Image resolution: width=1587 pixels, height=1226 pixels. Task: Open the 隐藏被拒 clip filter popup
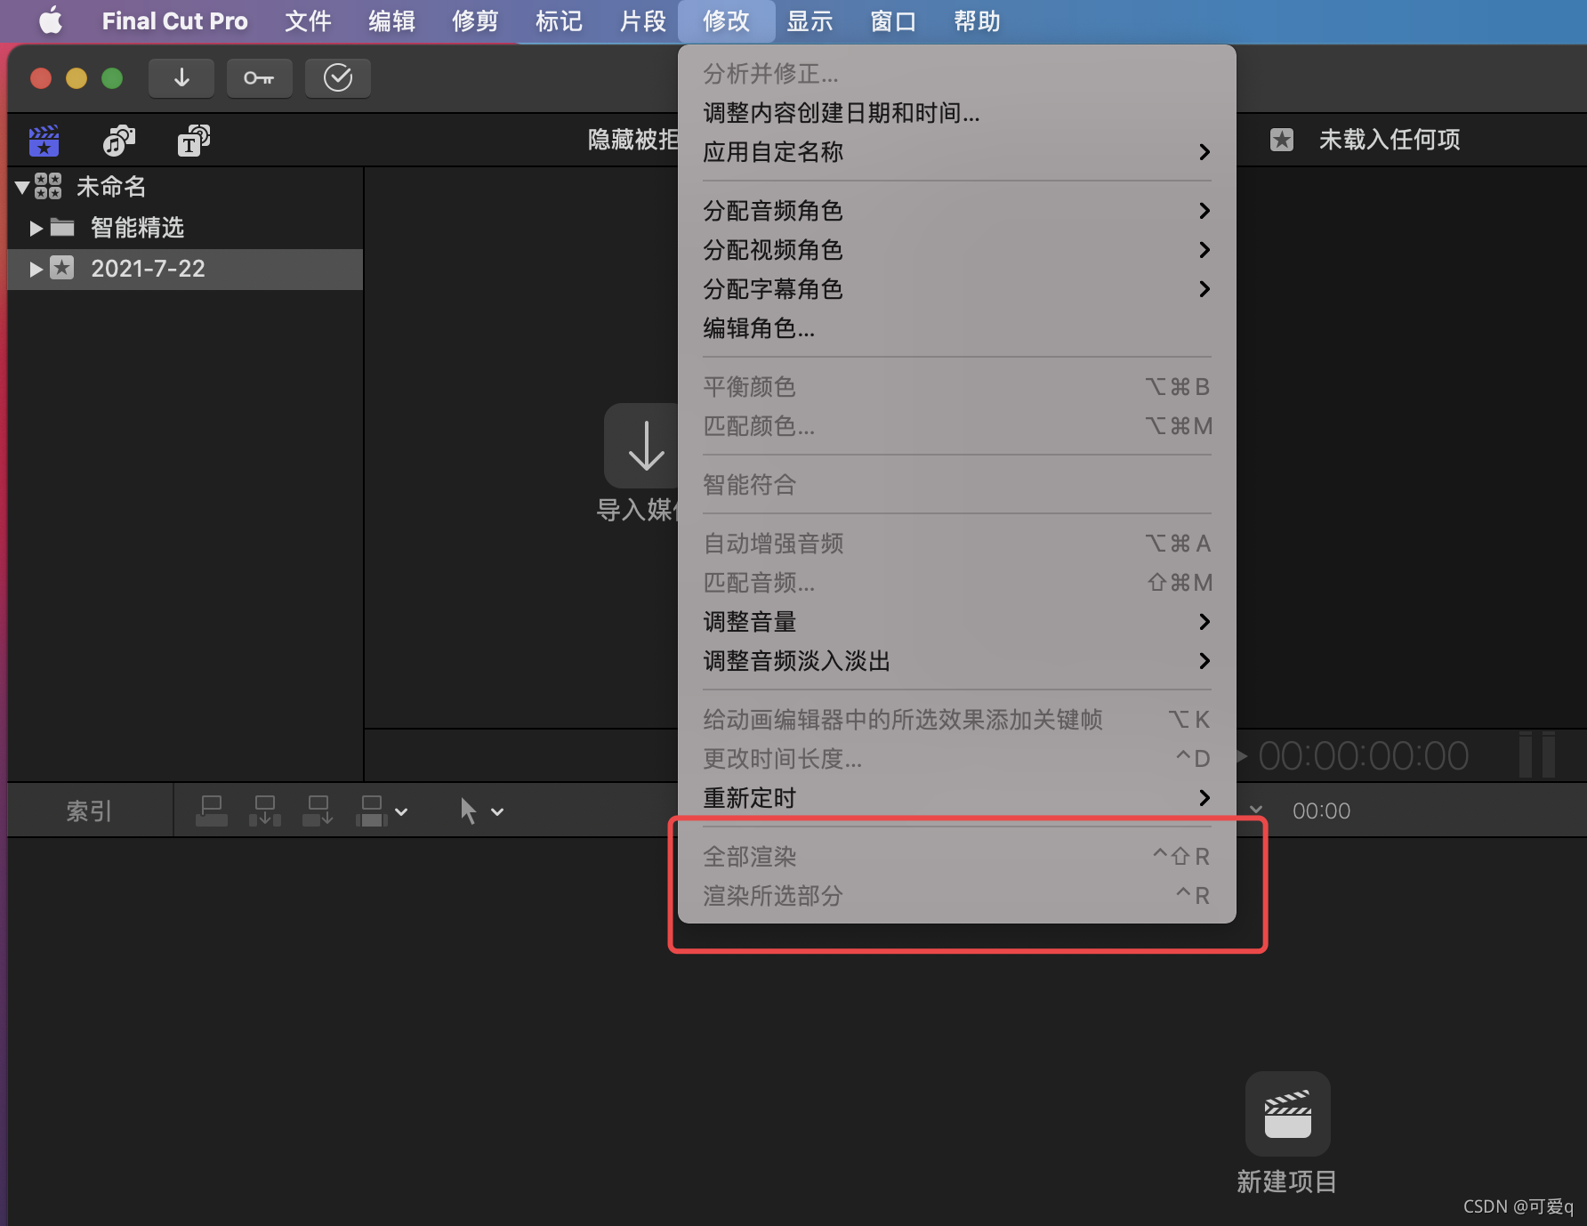pyautogui.click(x=632, y=140)
